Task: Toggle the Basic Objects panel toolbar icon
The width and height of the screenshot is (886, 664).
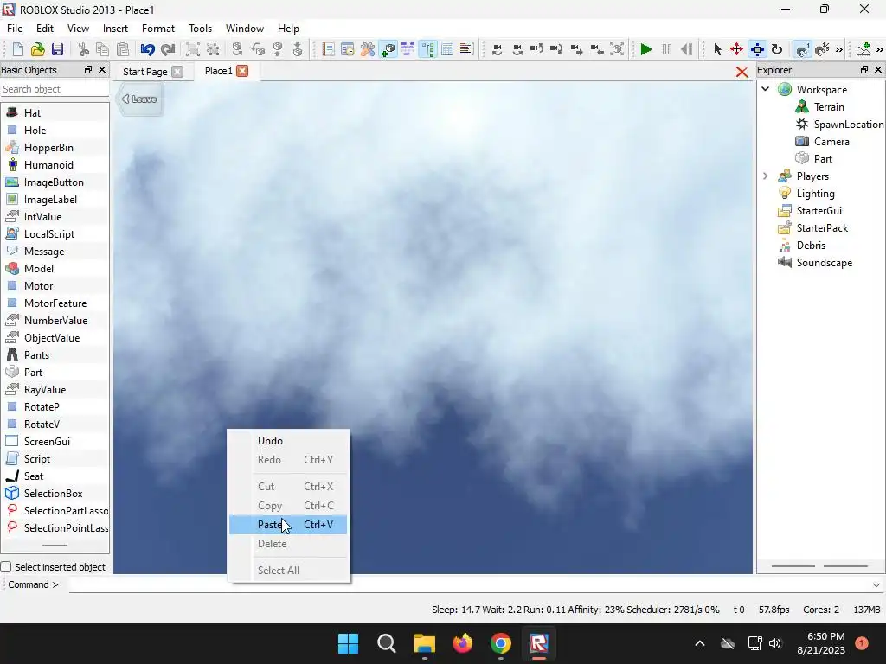Action: click(x=388, y=49)
